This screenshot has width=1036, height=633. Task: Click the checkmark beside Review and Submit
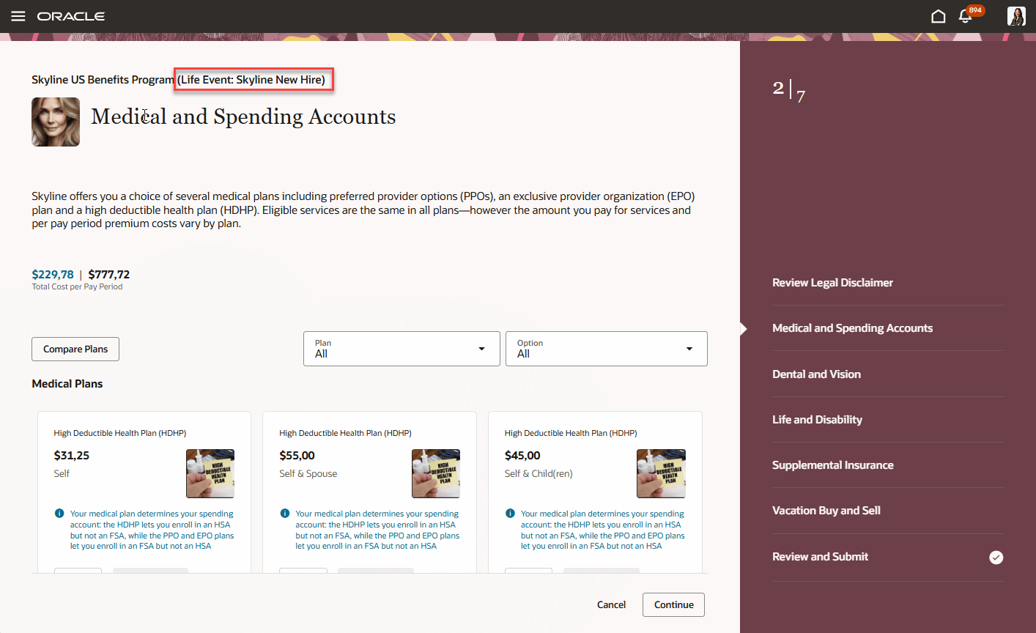click(x=996, y=557)
